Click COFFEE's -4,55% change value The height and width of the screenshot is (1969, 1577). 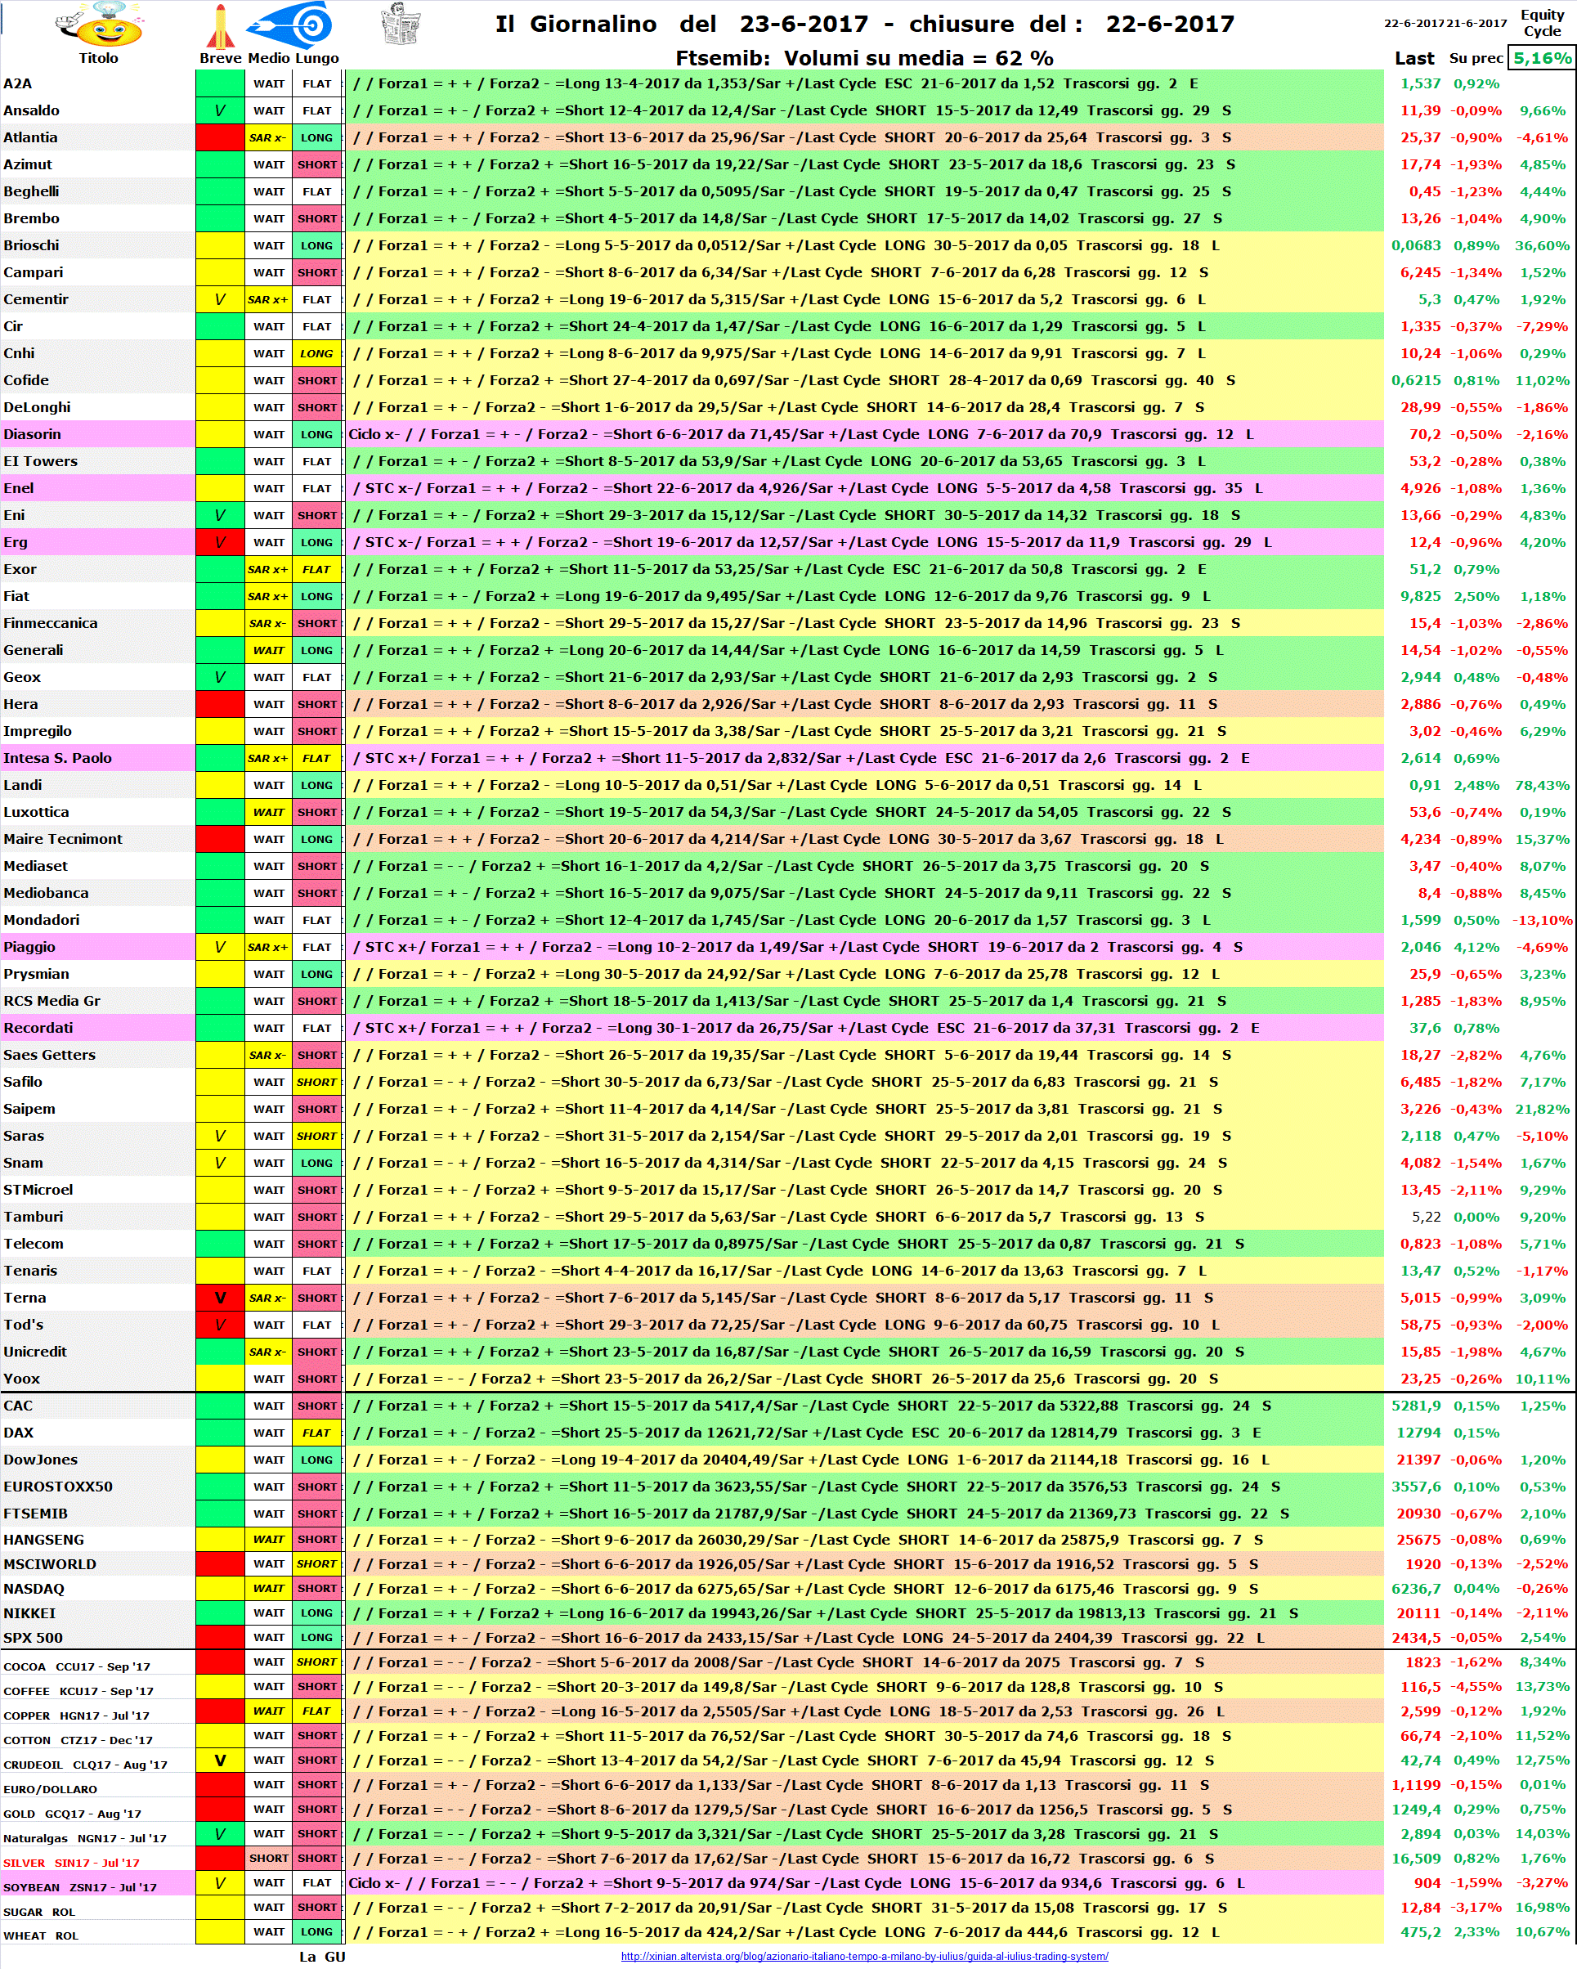[1476, 1687]
